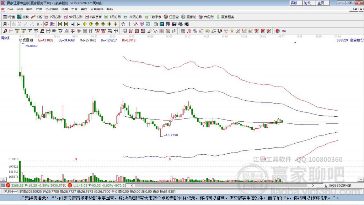The image size is (364, 205).
Task: Open the calculator tool icon
Action: point(162,24)
